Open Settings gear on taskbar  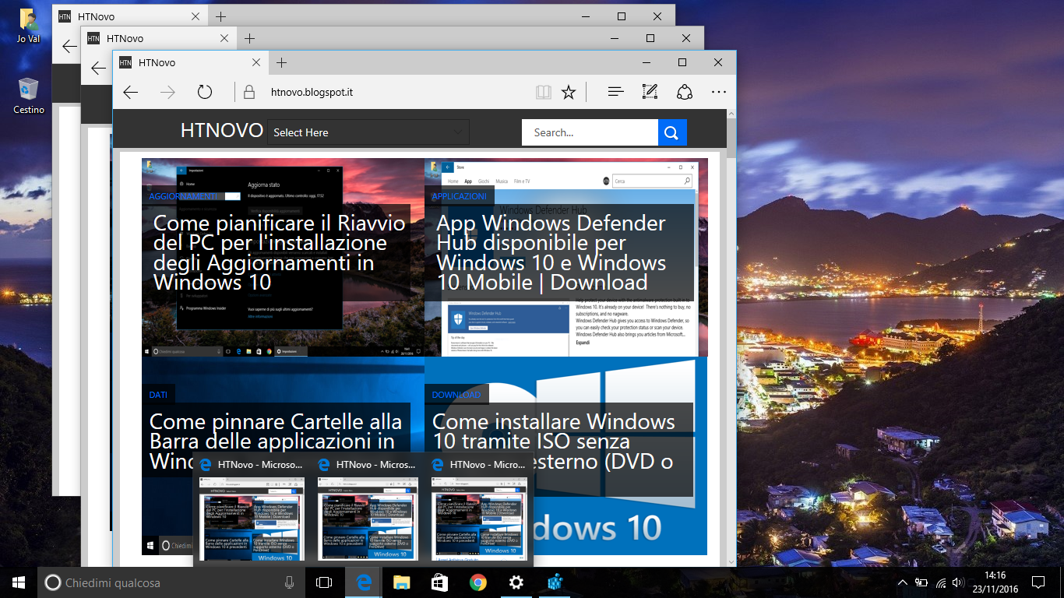[516, 582]
